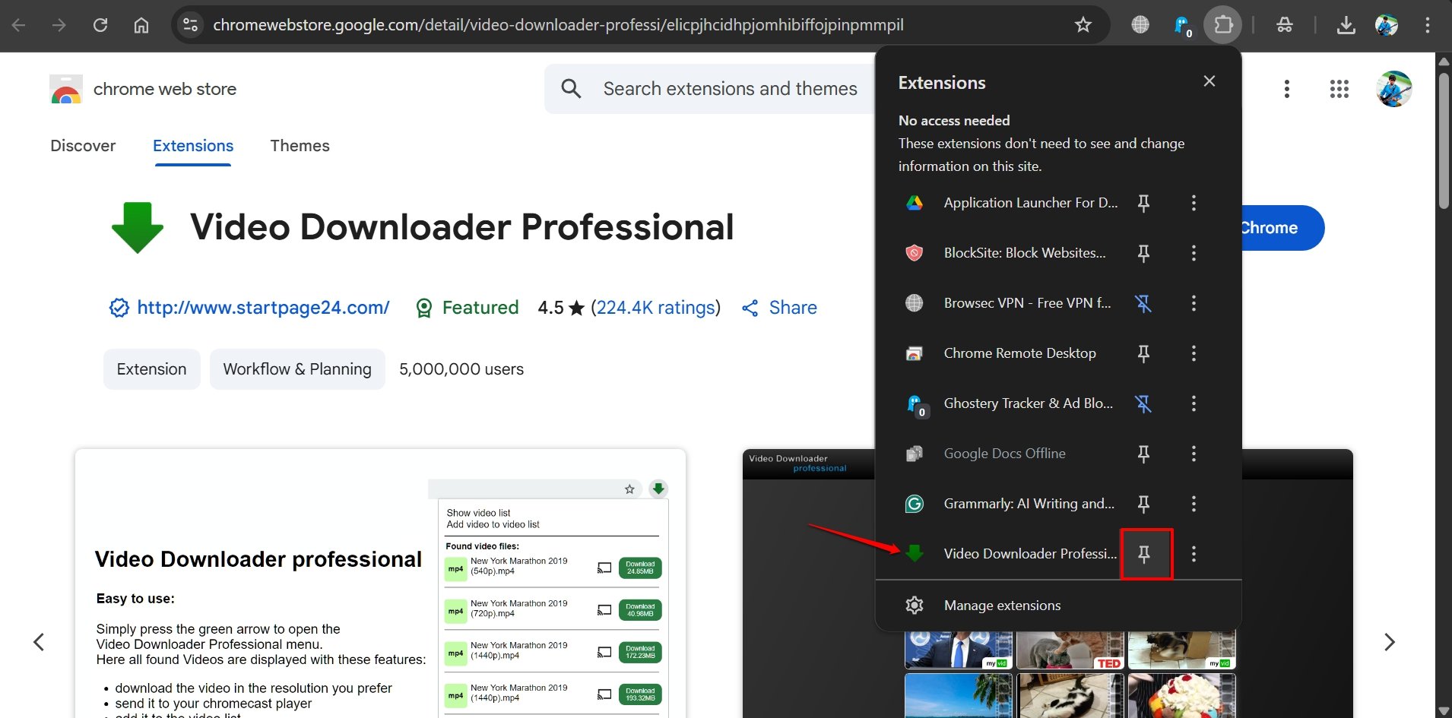Viewport: 1452px width, 718px height.
Task: Bookmark this page with the star icon
Action: pyautogui.click(x=1083, y=25)
